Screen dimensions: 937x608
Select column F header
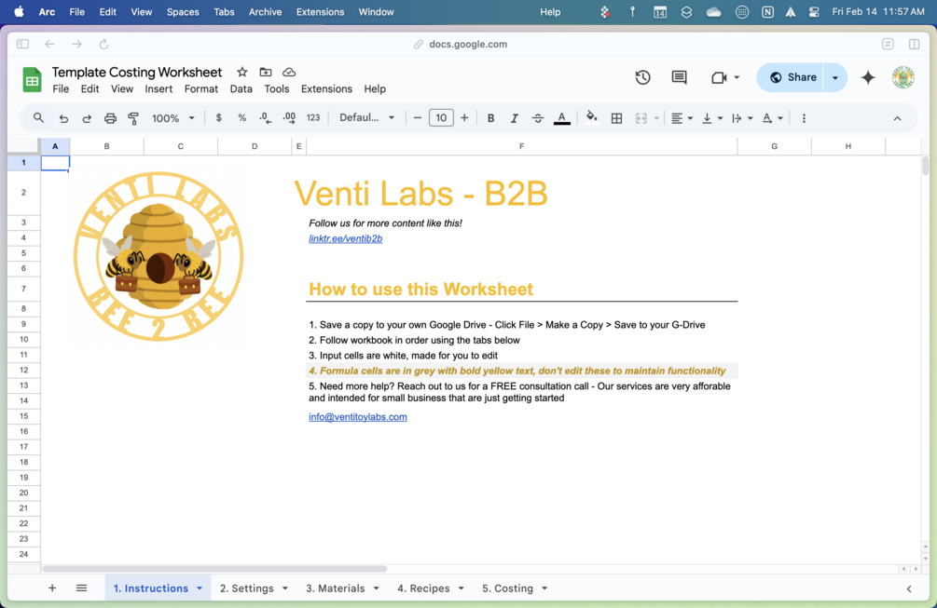(x=522, y=146)
